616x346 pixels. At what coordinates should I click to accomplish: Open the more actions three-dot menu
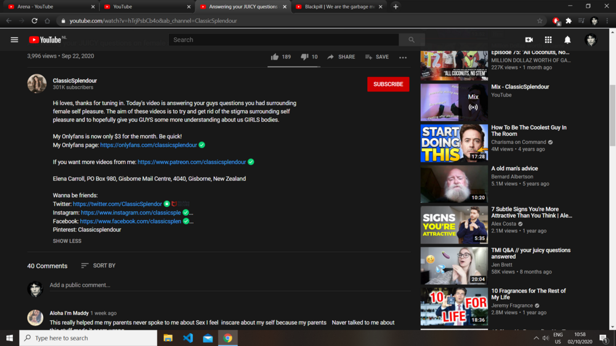[403, 57]
